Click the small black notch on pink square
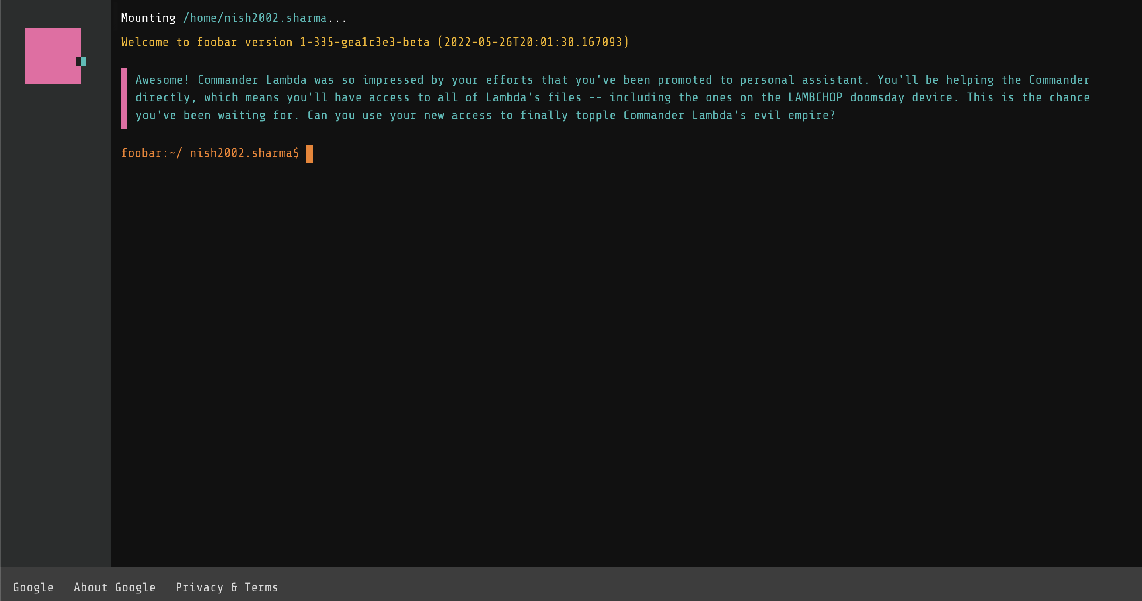 point(78,61)
